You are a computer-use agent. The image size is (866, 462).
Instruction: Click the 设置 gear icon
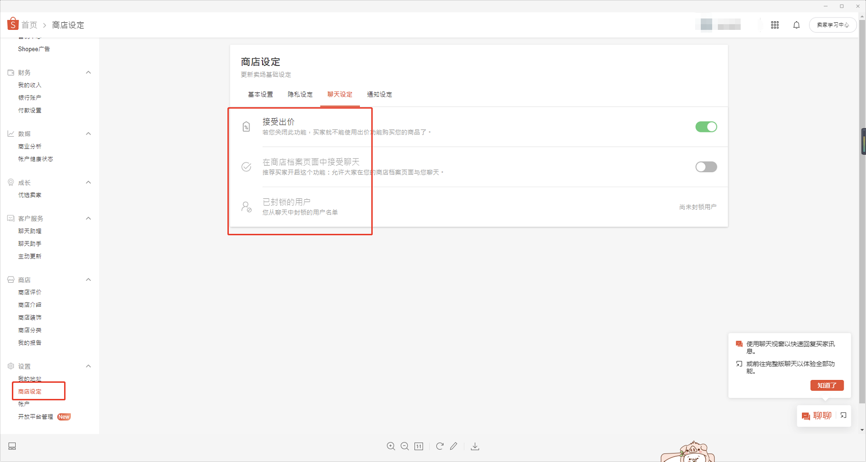tap(11, 366)
